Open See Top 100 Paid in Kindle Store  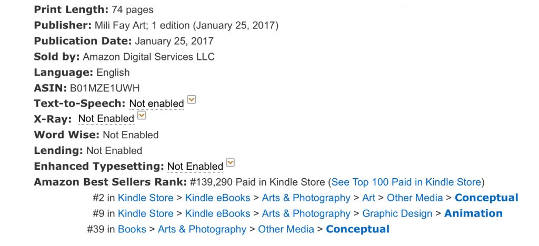pos(406,182)
